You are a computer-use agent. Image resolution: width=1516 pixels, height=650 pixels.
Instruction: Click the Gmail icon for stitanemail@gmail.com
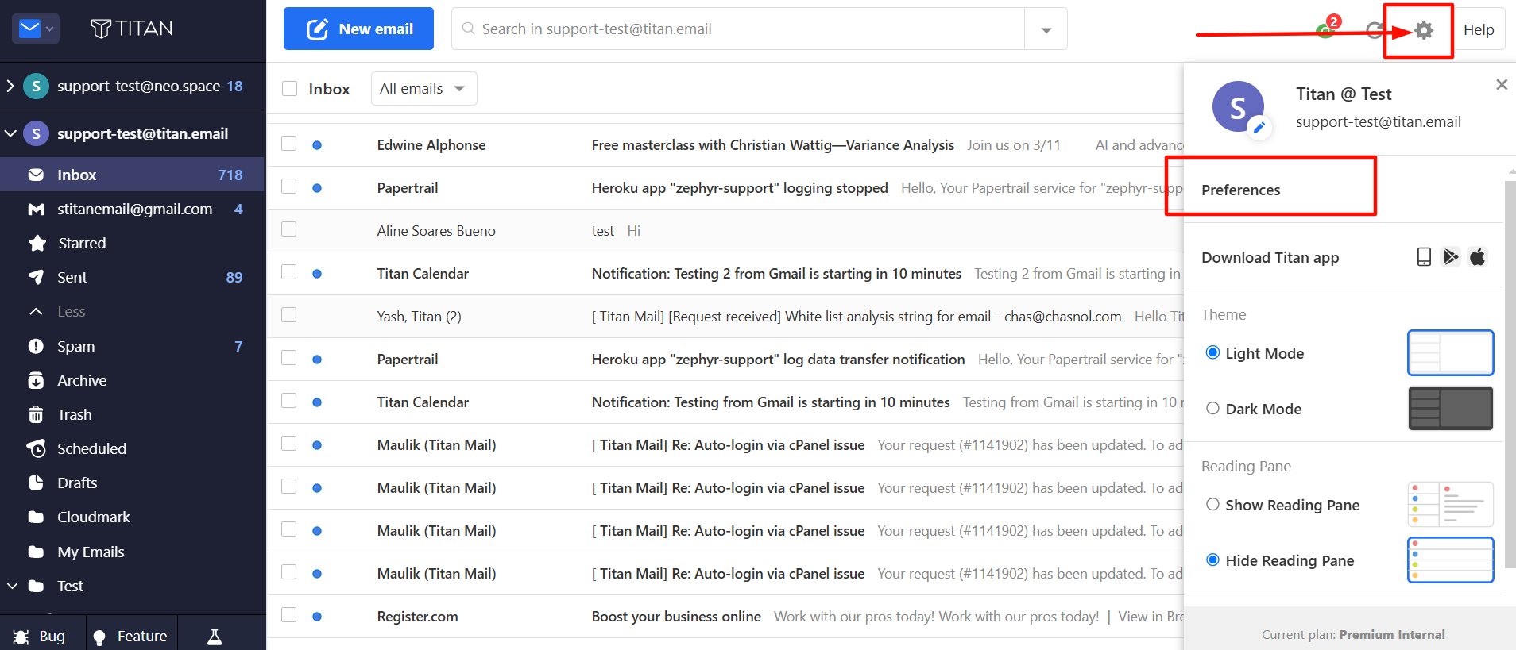coord(36,210)
